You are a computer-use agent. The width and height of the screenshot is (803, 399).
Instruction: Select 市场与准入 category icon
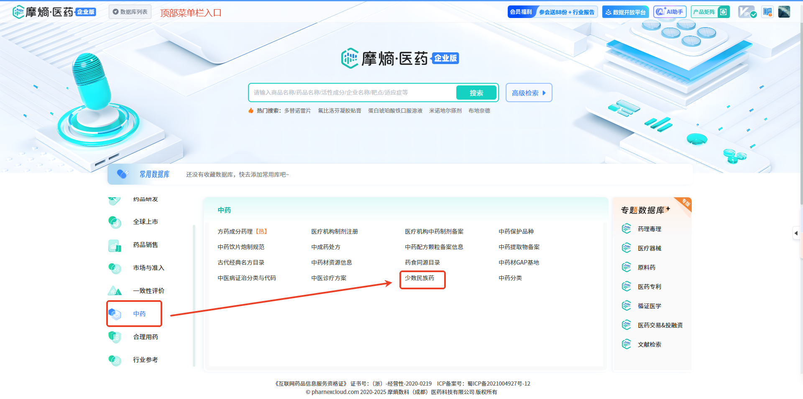point(115,268)
